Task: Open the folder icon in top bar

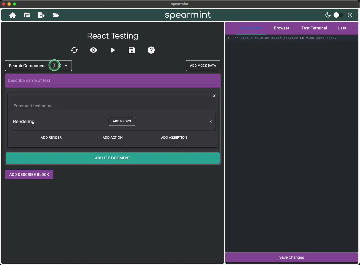Action: click(x=56, y=15)
